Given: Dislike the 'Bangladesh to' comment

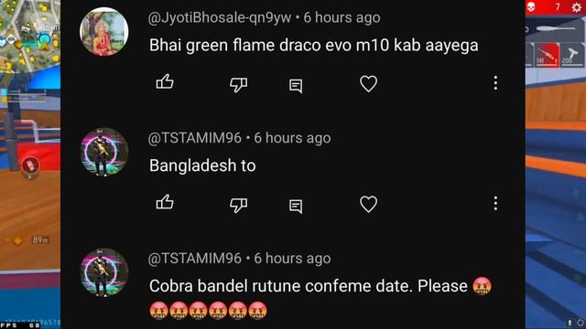Looking at the screenshot, I should 238,205.
